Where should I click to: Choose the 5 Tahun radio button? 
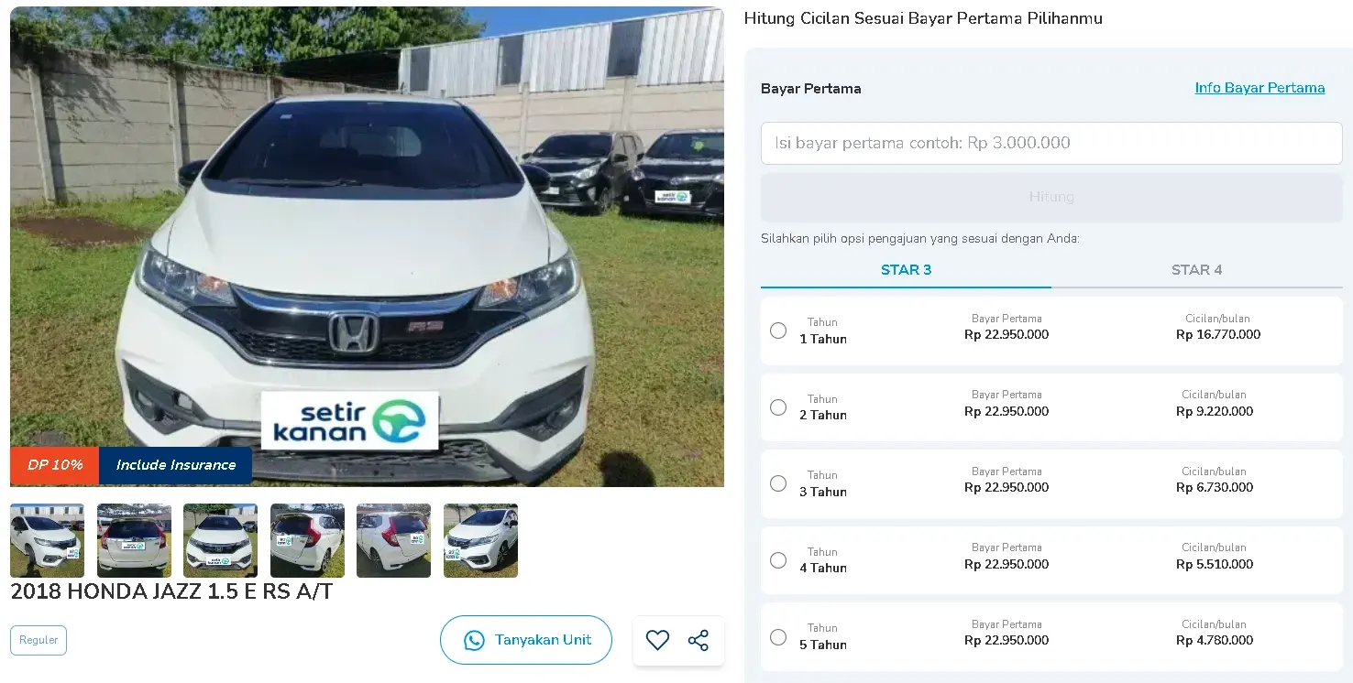click(x=778, y=636)
